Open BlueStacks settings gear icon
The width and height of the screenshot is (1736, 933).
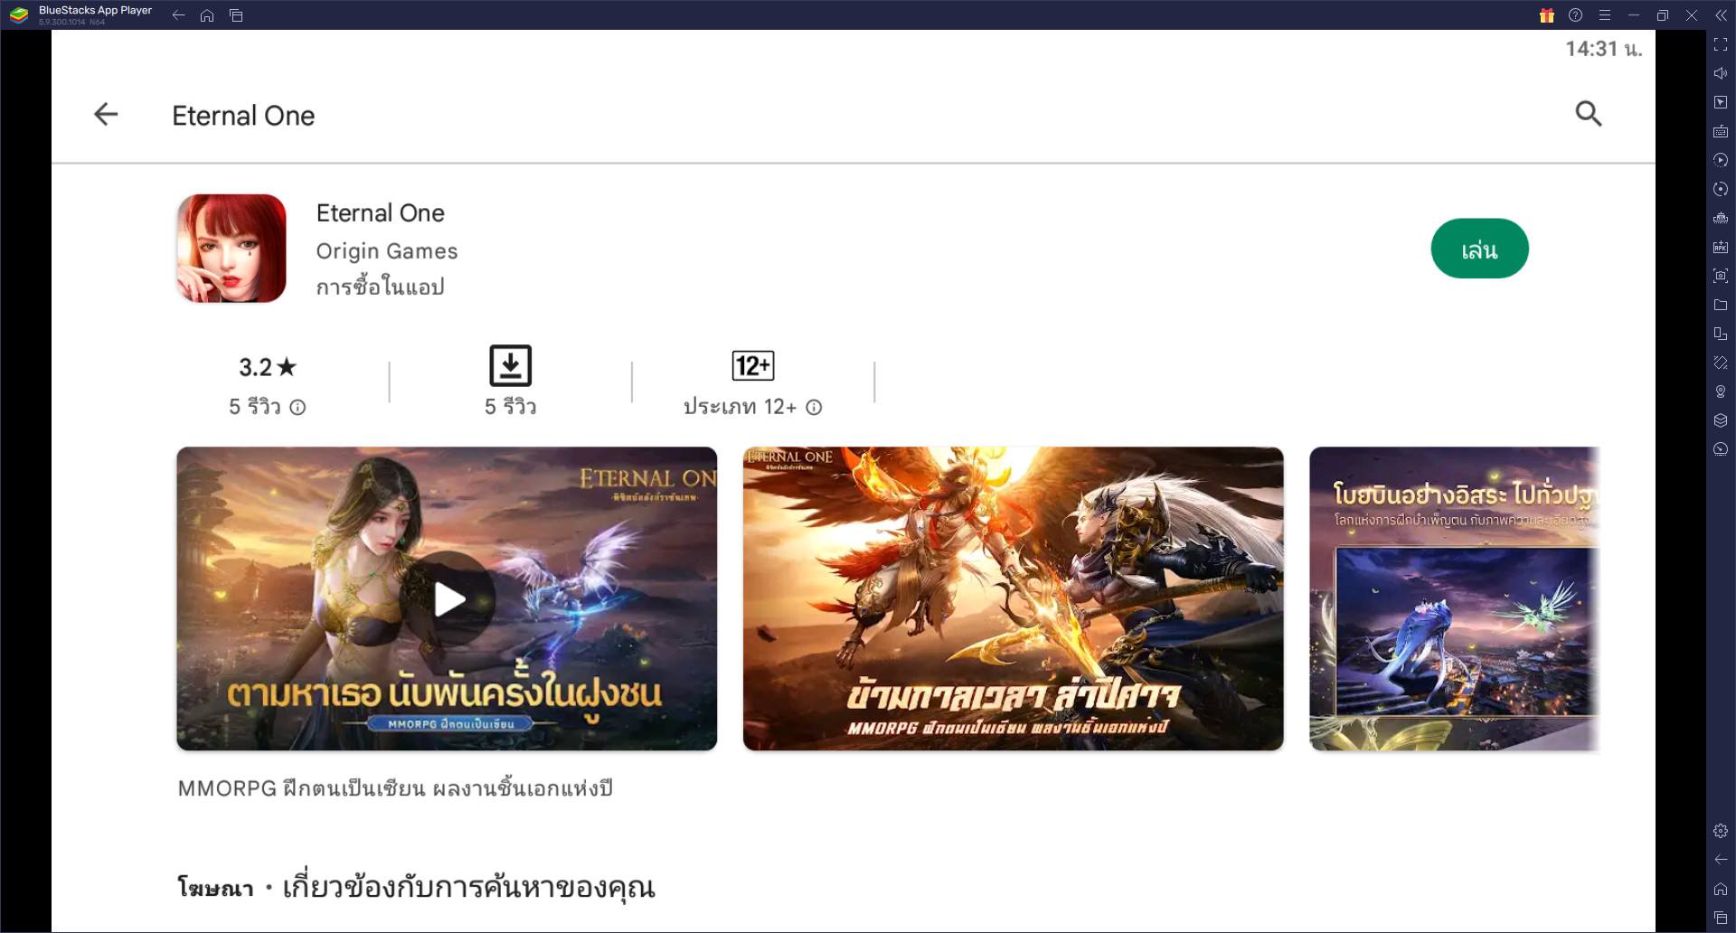1721,831
